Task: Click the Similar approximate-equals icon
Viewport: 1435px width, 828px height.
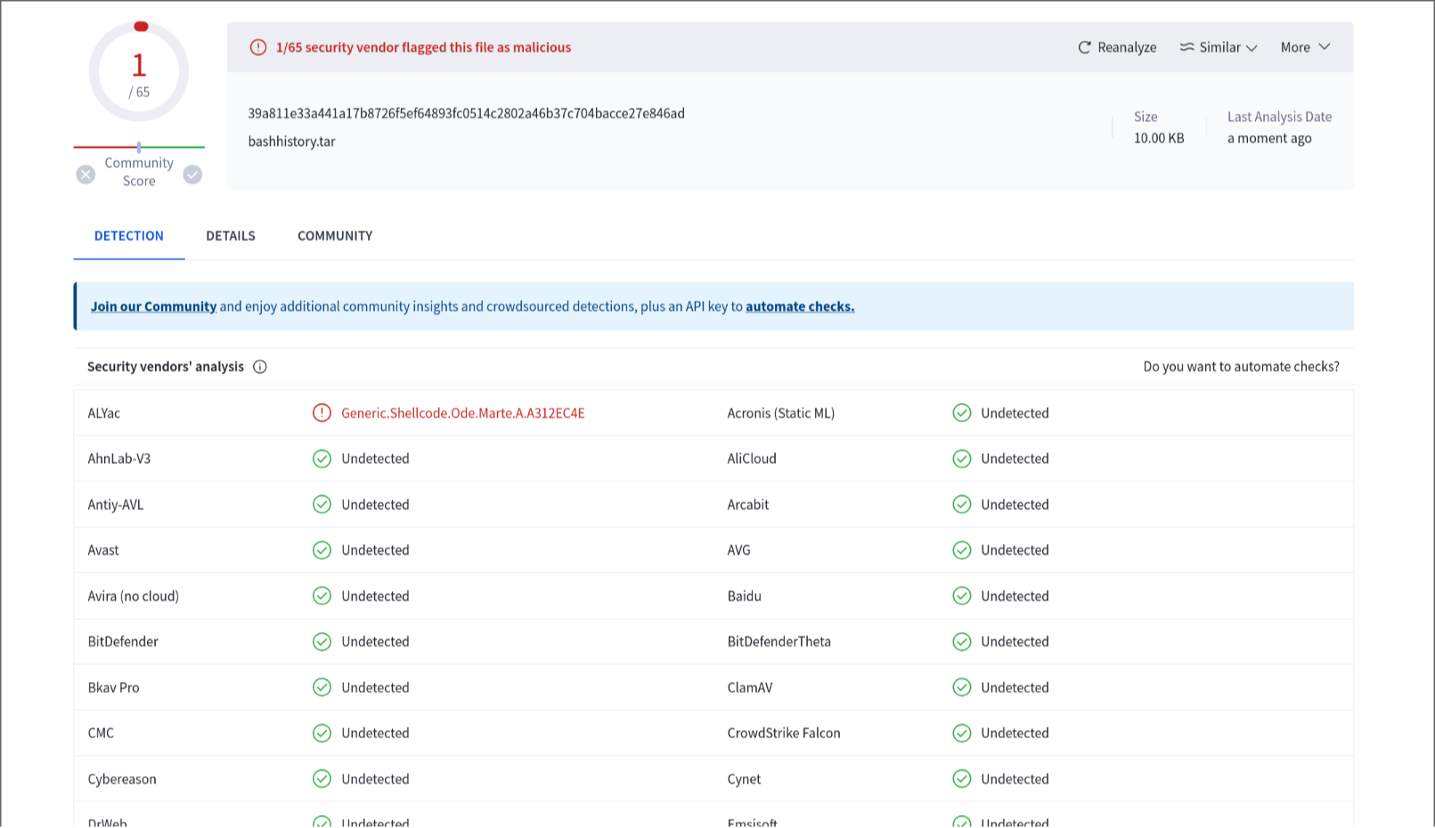Action: click(1186, 47)
